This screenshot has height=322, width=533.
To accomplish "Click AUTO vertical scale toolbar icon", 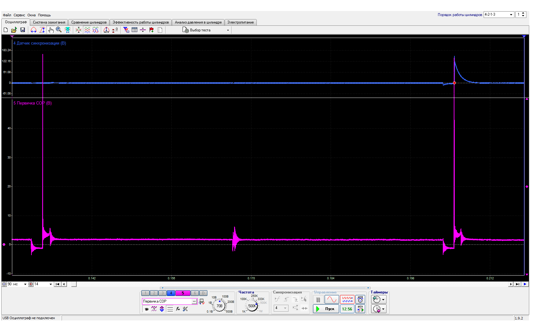I will [107, 30].
